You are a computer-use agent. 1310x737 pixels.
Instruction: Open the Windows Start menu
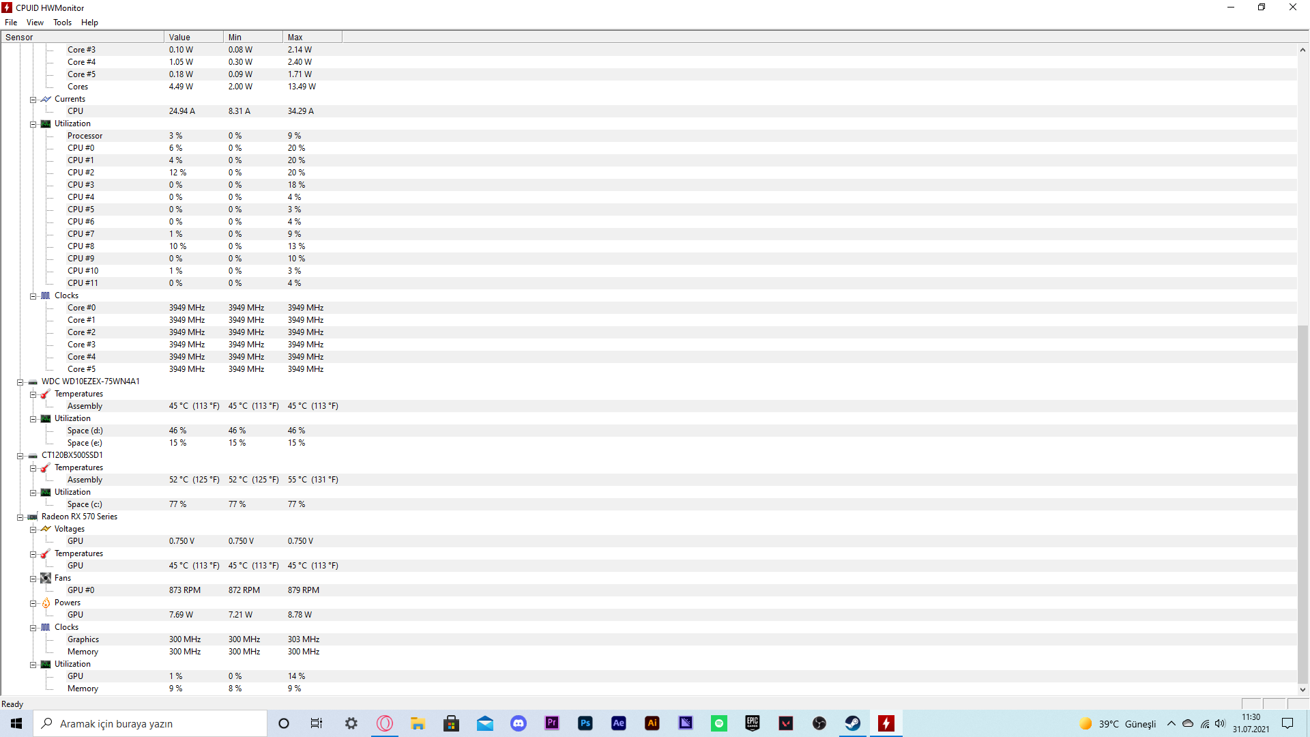click(16, 723)
